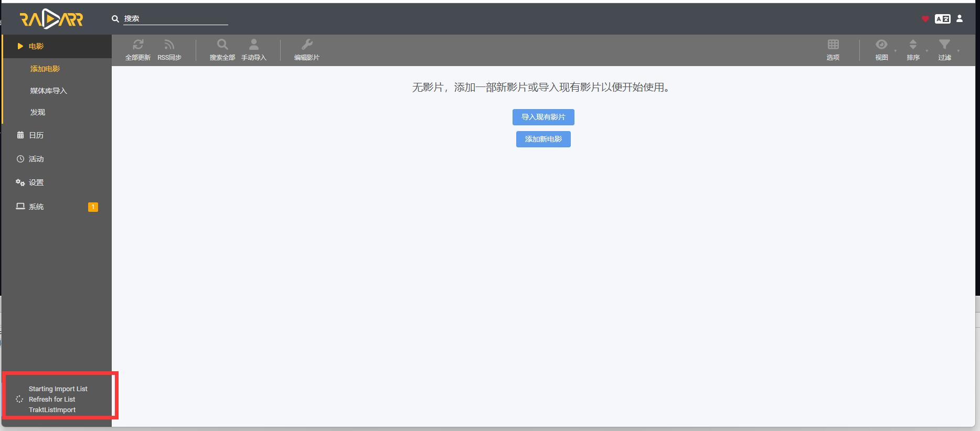Click the spinning loading indicator in sidebar

pos(19,399)
